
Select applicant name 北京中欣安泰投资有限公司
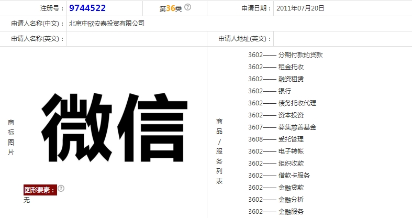[107, 24]
